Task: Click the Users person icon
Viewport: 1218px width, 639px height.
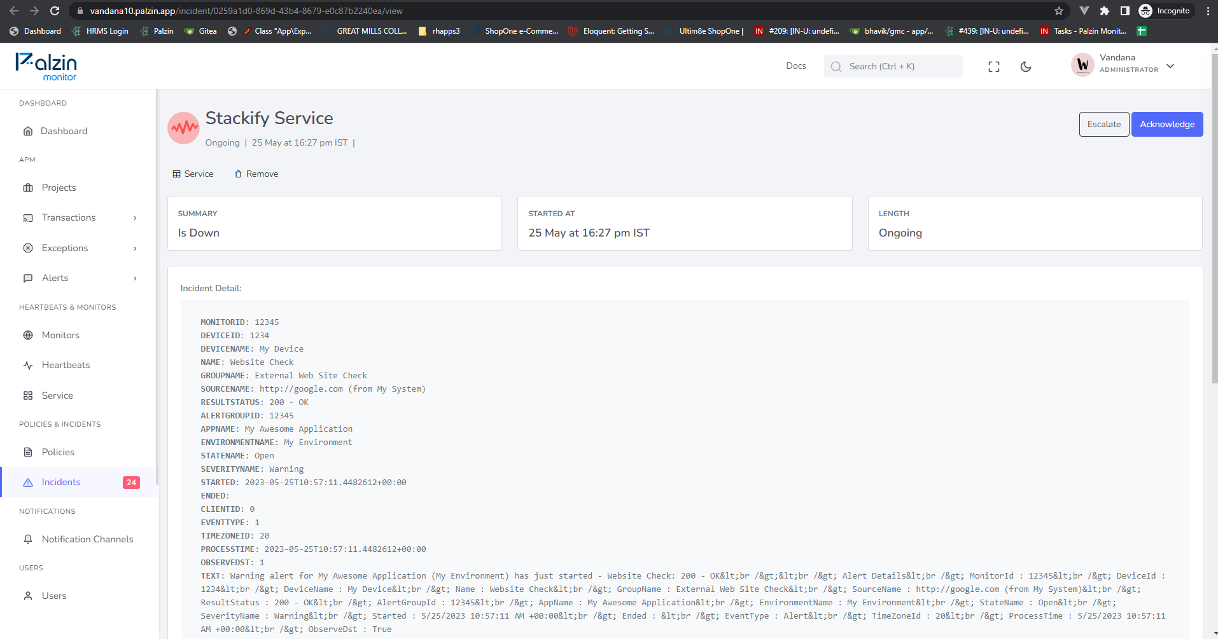Action: [28, 596]
